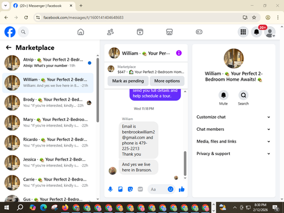284x213 pixels.
Task: Open the Facebook logo home link
Action: (10, 32)
